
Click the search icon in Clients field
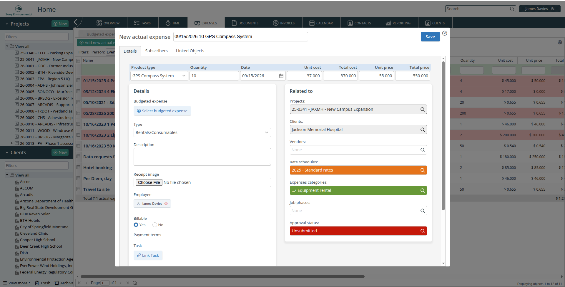click(x=423, y=130)
